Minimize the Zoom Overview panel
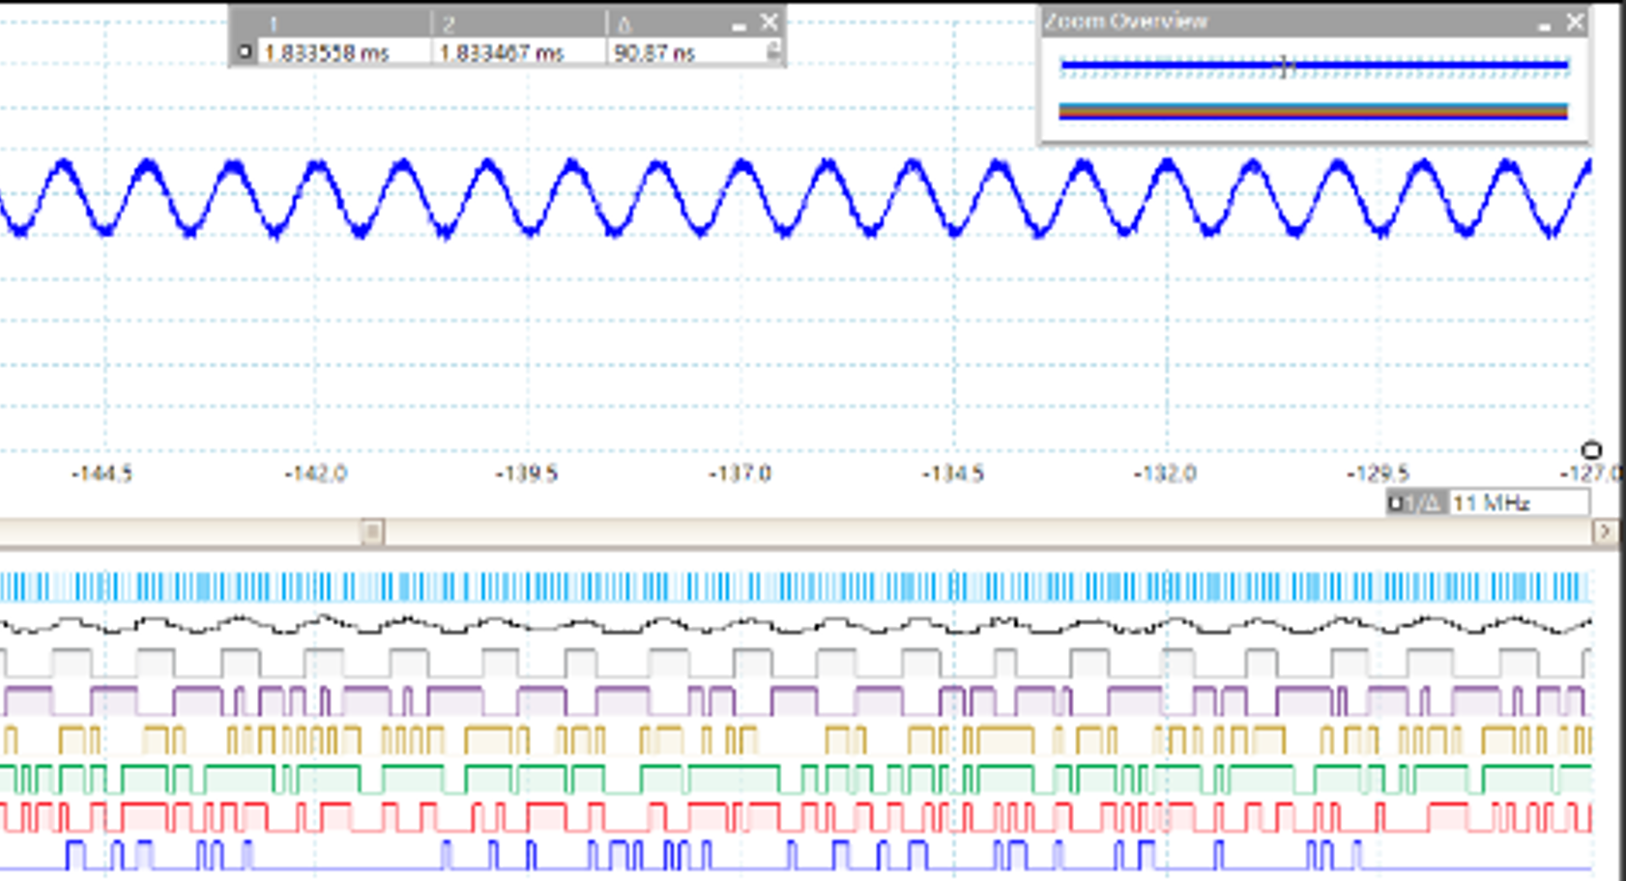 click(x=1544, y=23)
